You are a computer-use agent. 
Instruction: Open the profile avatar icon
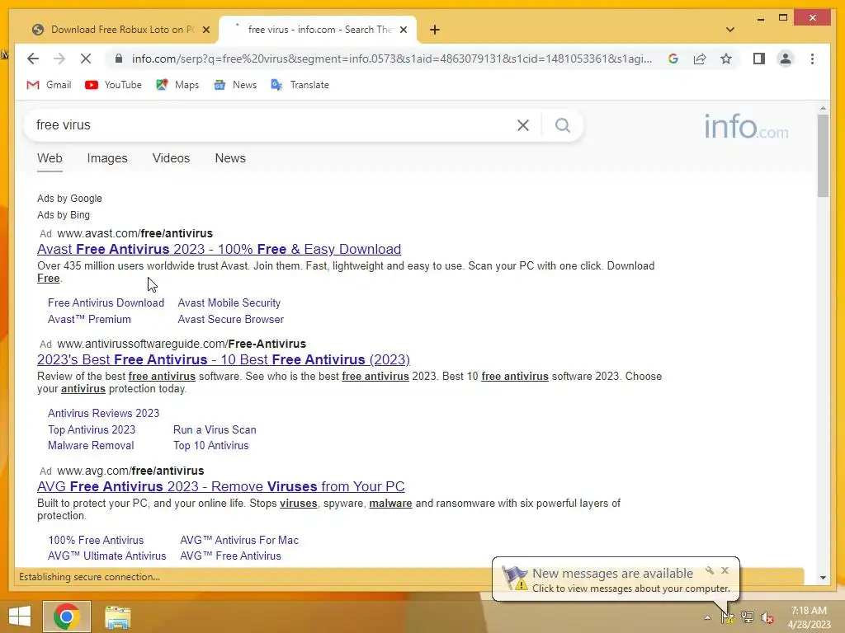[786, 59]
